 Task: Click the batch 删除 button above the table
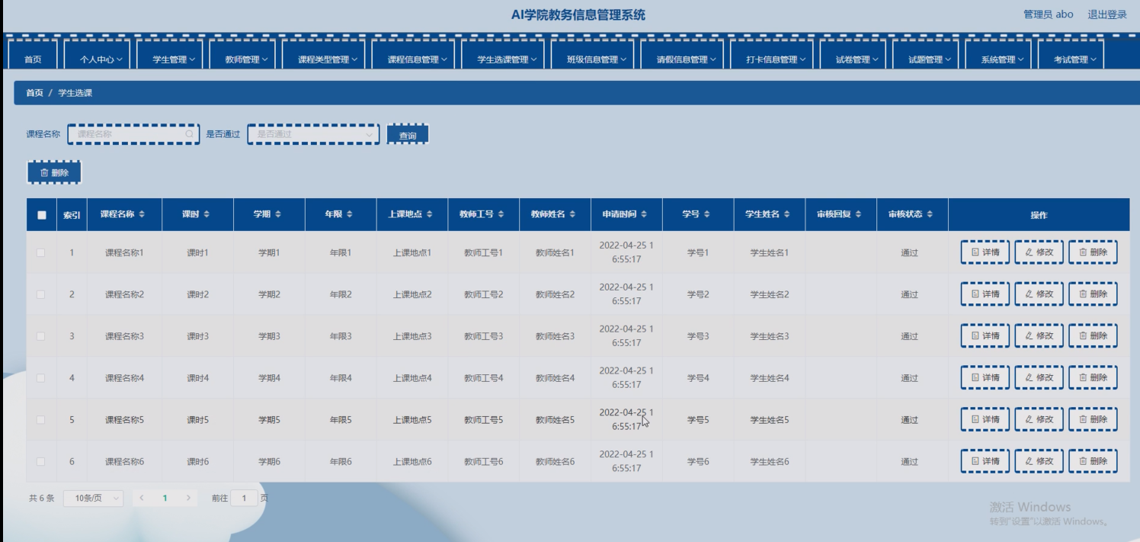(x=54, y=172)
